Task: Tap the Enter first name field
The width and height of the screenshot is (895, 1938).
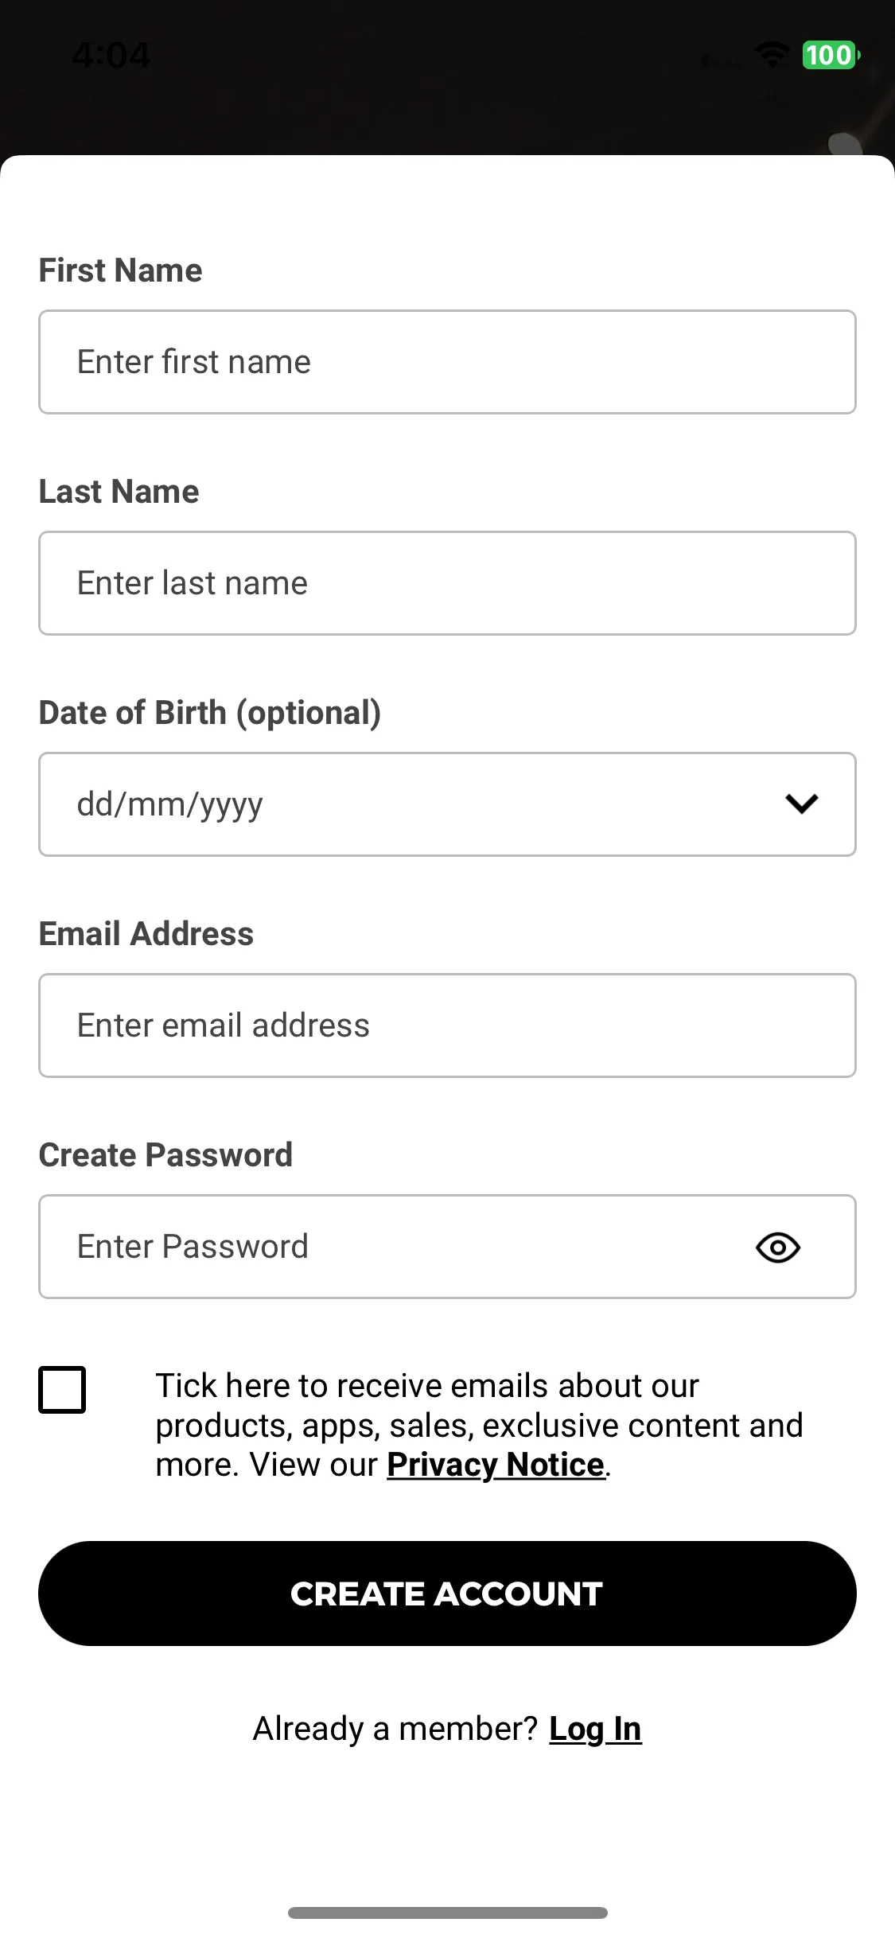Action: [x=447, y=362]
